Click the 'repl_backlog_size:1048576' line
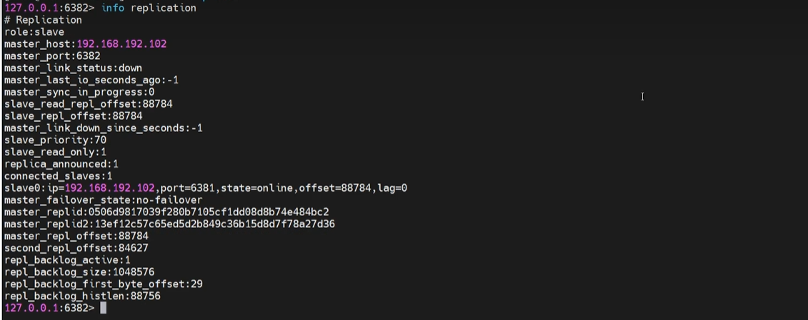808x320 pixels. click(79, 272)
